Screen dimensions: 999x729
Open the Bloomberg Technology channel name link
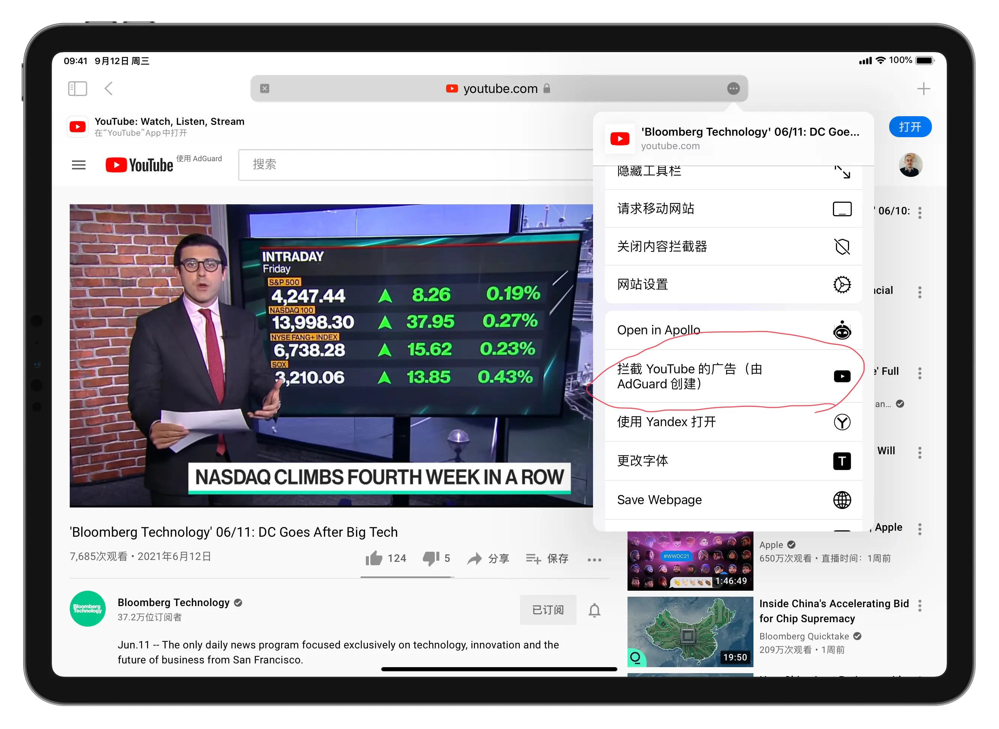pos(174,603)
